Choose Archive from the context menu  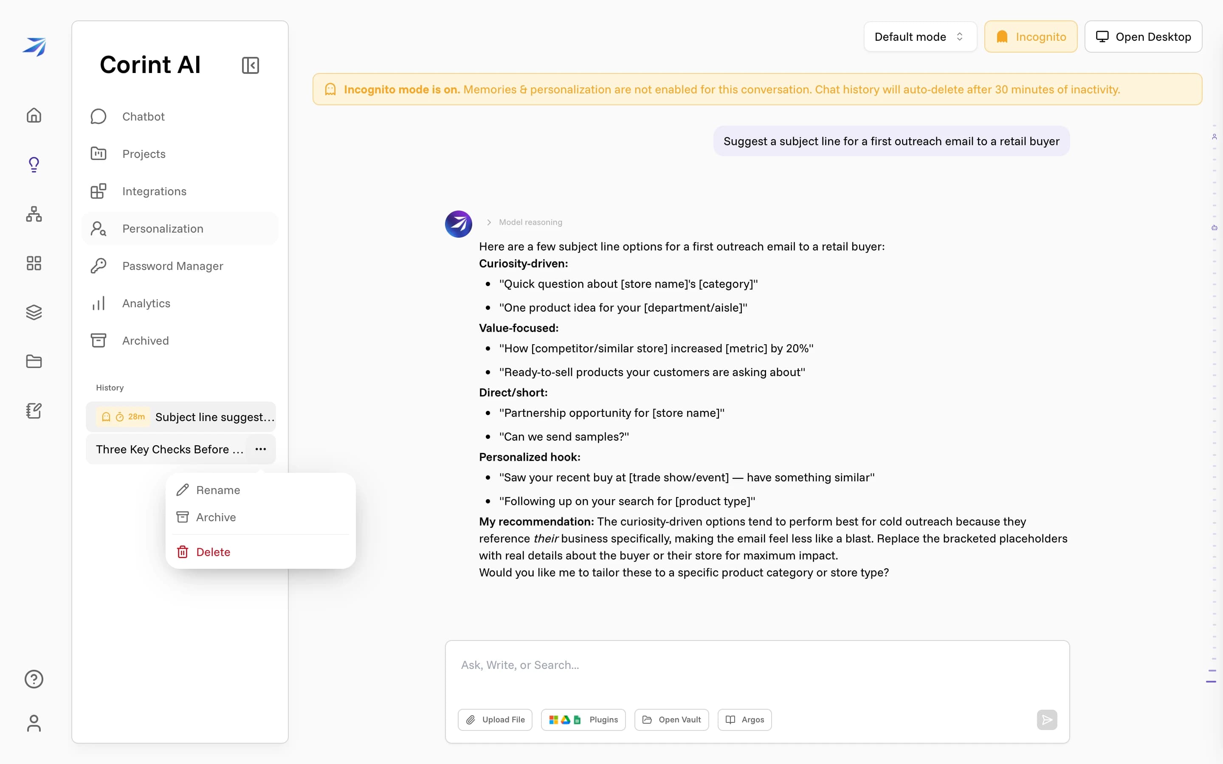point(260,517)
